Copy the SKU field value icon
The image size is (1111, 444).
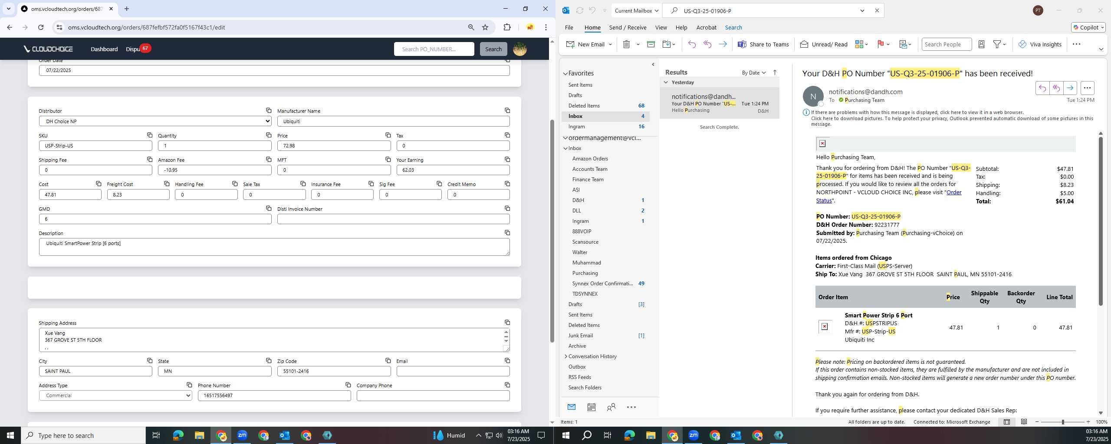pyautogui.click(x=150, y=135)
